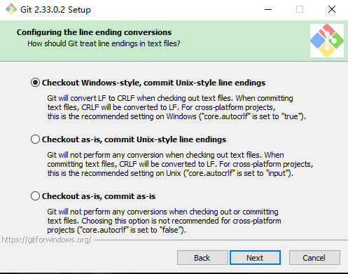This screenshot has width=348, height=274.
Task: Click the Git icon in the title bar
Action: [11, 9]
